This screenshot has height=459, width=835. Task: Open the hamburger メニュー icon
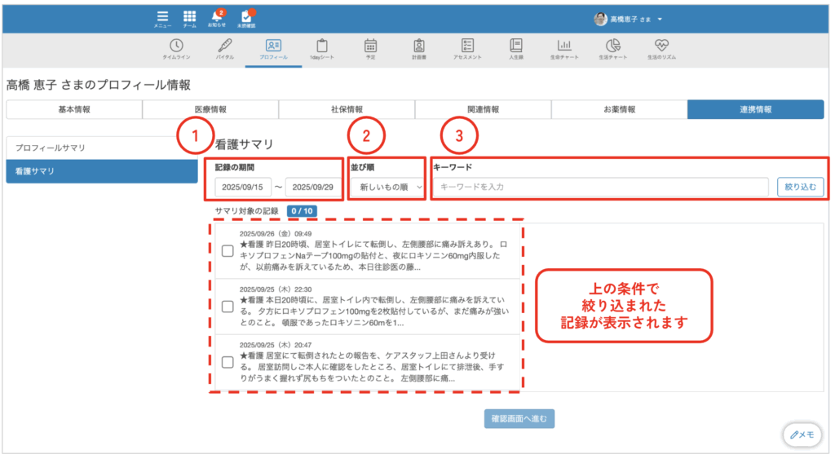tap(162, 18)
